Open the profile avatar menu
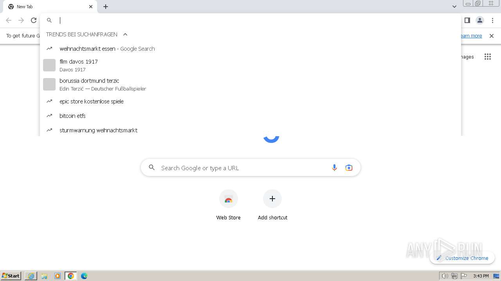The image size is (501, 281). pyautogui.click(x=479, y=20)
